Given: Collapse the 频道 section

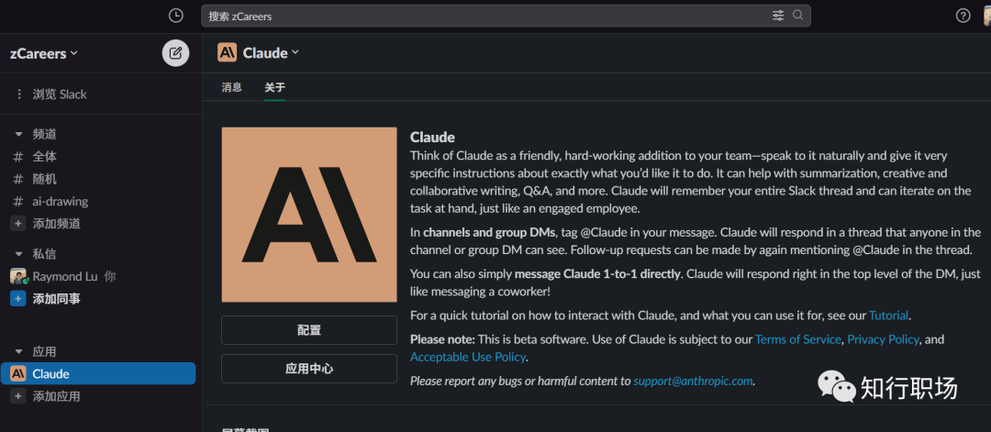Looking at the screenshot, I should [17, 134].
